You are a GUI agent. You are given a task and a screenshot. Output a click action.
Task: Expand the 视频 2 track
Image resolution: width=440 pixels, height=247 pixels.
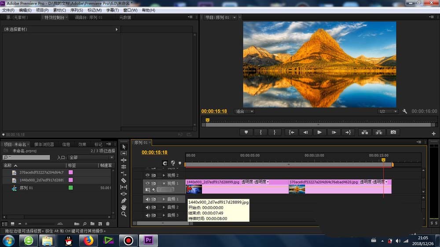pyautogui.click(x=164, y=175)
